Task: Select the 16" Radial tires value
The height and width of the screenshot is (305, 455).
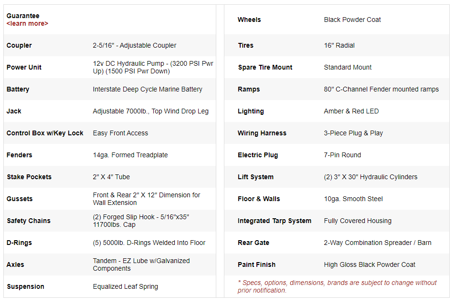Action: 339,45
